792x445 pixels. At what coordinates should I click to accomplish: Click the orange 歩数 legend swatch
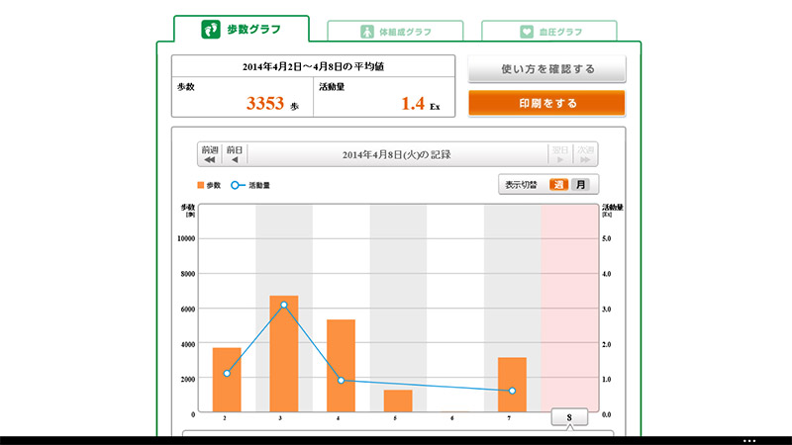pos(201,185)
